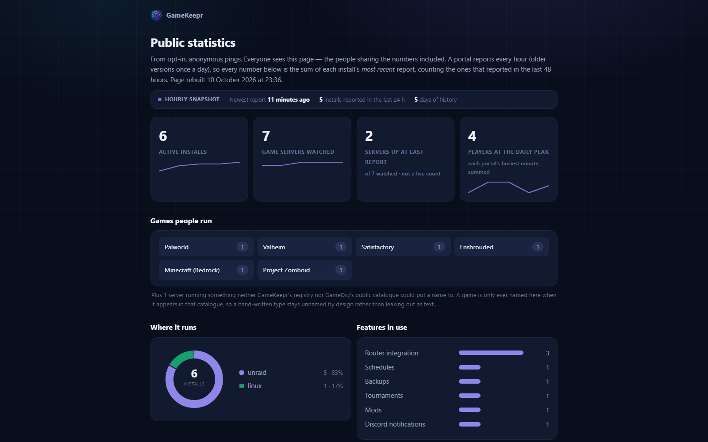This screenshot has height=442, width=708.
Task: Select the unraid legend label
Action: pyautogui.click(x=257, y=373)
